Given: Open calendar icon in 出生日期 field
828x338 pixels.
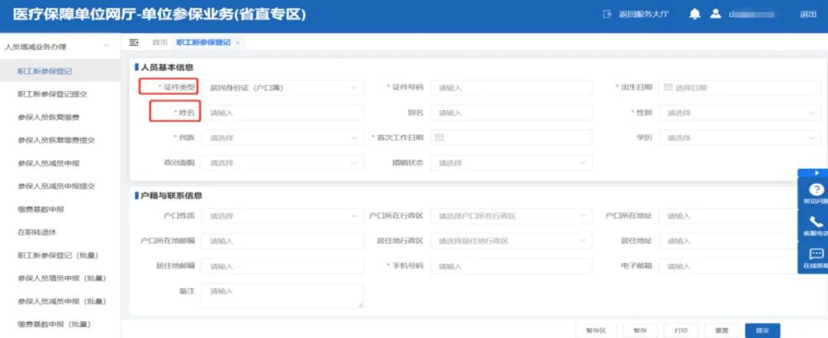Looking at the screenshot, I should click(x=668, y=87).
